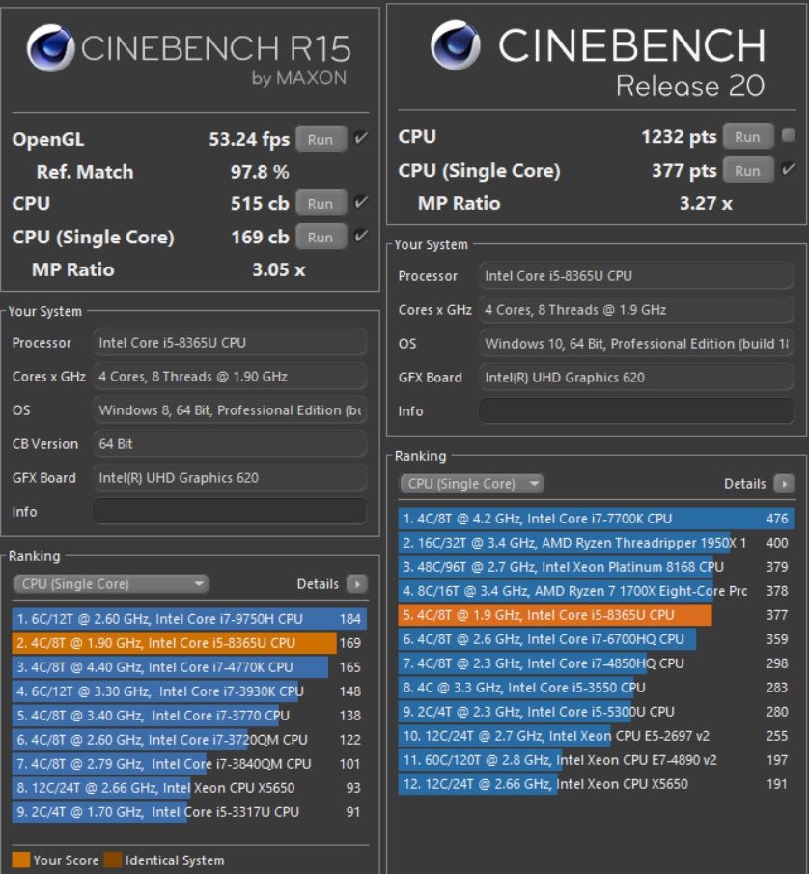The height and width of the screenshot is (874, 809).
Task: Click the R20 MP Ratio value 3.27 x
Action: click(706, 203)
